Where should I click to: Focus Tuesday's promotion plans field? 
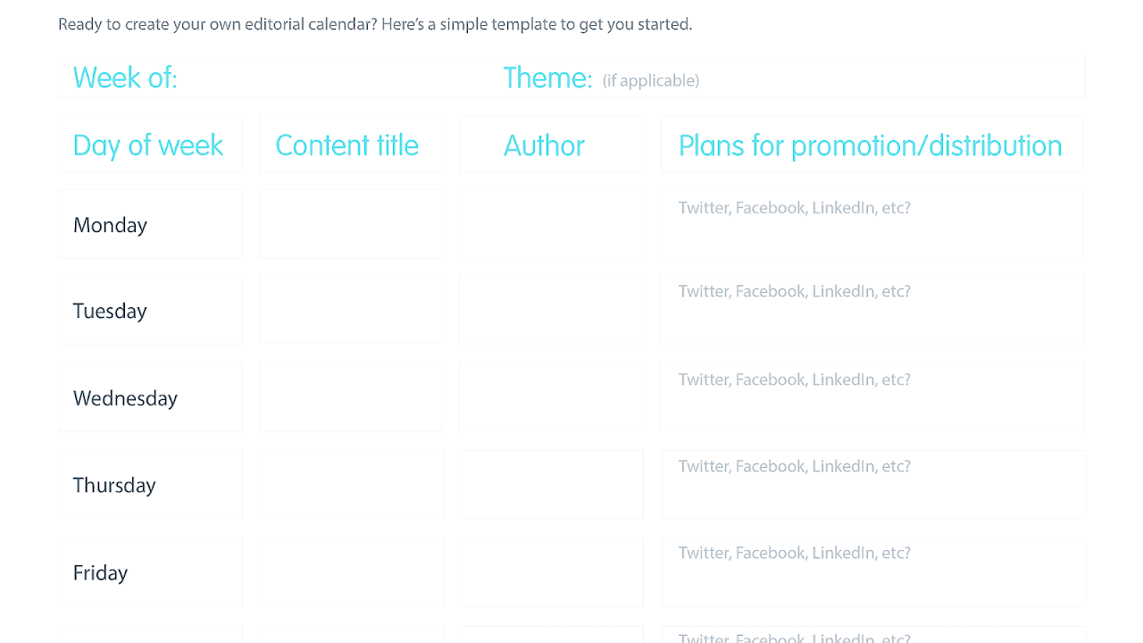871,310
